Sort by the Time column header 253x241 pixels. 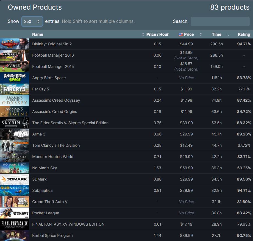point(216,34)
